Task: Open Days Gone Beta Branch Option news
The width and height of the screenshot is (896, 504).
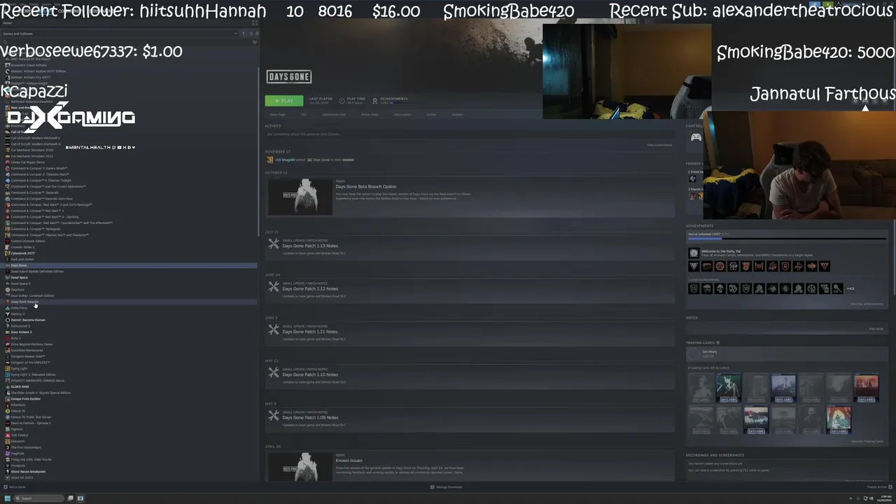Action: 365,187
